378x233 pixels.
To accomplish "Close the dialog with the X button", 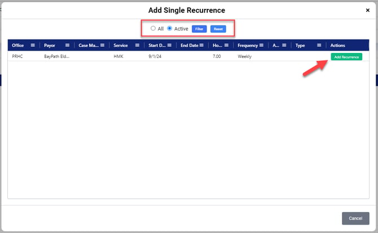I will [368, 10].
